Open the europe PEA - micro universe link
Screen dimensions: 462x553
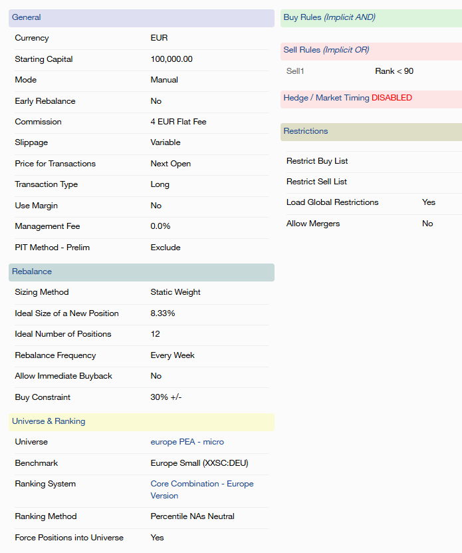[x=187, y=442]
